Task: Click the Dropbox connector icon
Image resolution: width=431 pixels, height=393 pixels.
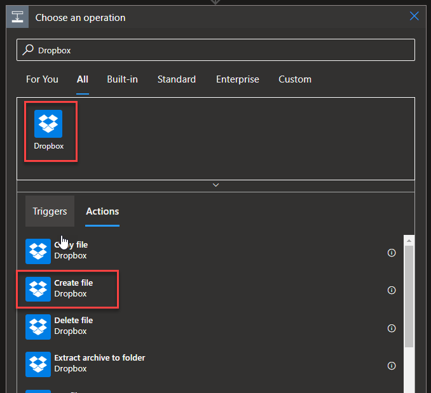Action: coord(48,124)
